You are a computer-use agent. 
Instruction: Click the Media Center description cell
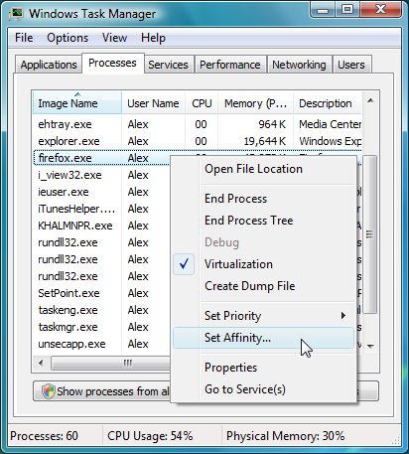pos(330,124)
